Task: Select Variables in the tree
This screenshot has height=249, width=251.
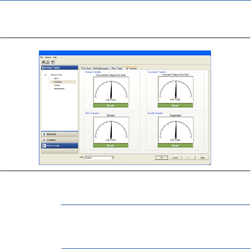Action: [x=58, y=82]
